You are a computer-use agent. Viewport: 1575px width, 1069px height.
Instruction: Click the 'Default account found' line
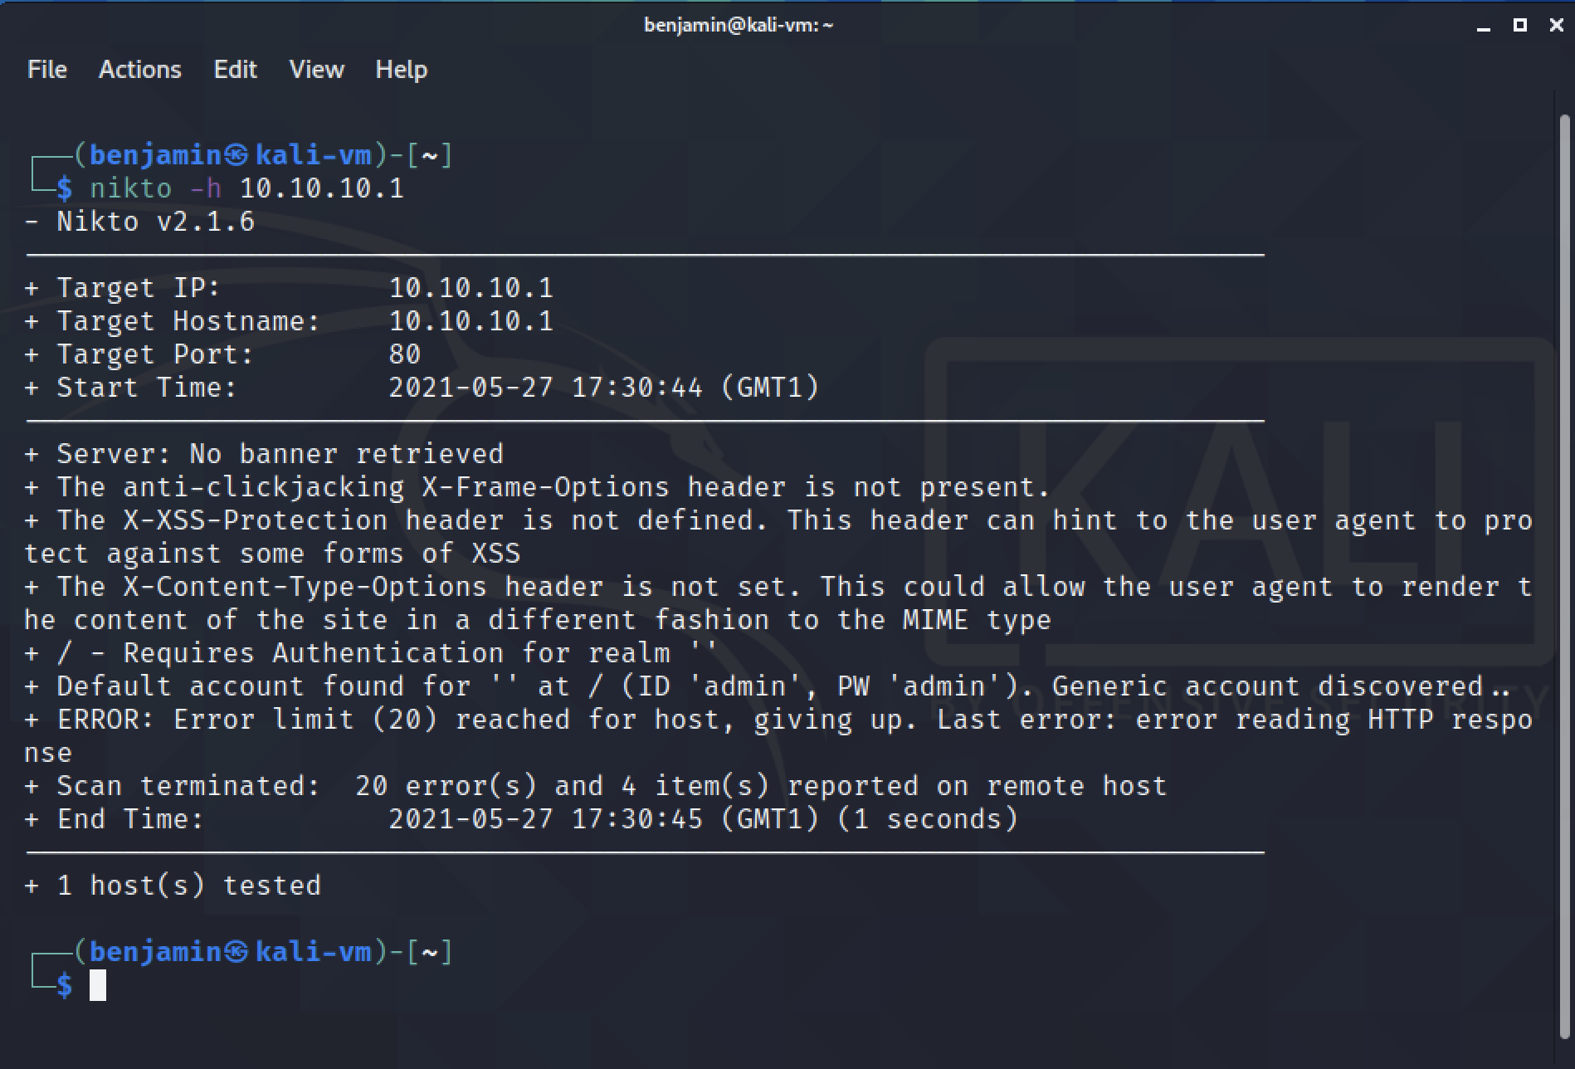(x=767, y=686)
